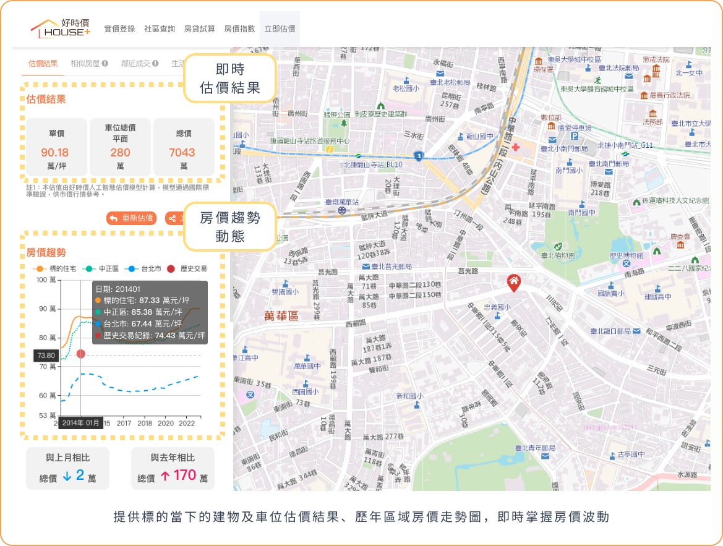Open 實價登錄 in top navigation
The width and height of the screenshot is (723, 546).
(119, 29)
